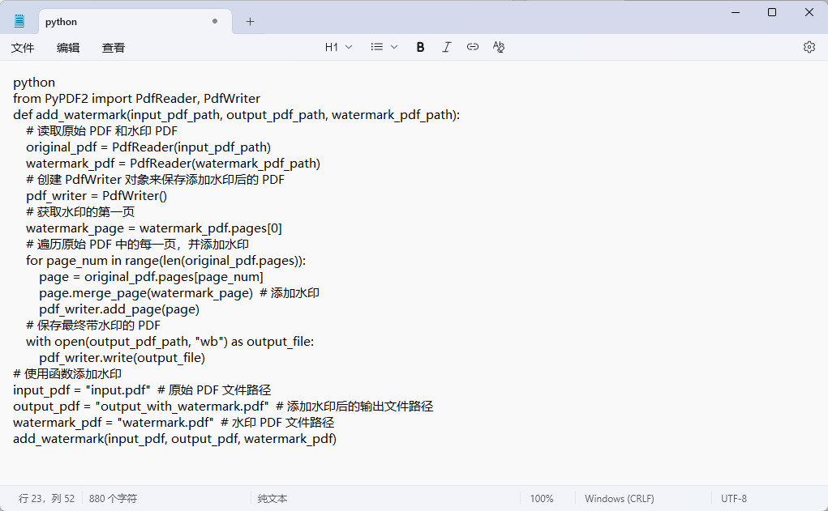Screen dimensions: 828x511
Task: Close the Notepad window
Action: coord(809,12)
